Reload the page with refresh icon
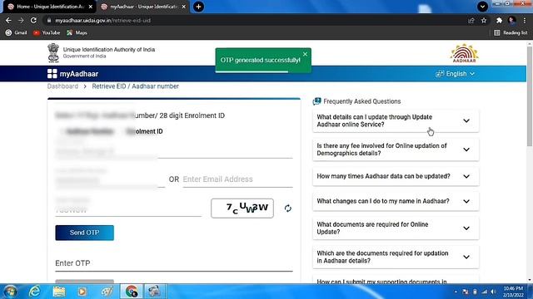The width and height of the screenshot is (533, 299). click(x=33, y=20)
